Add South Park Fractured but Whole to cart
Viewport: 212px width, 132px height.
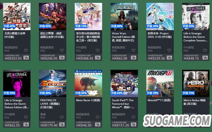point(134,125)
